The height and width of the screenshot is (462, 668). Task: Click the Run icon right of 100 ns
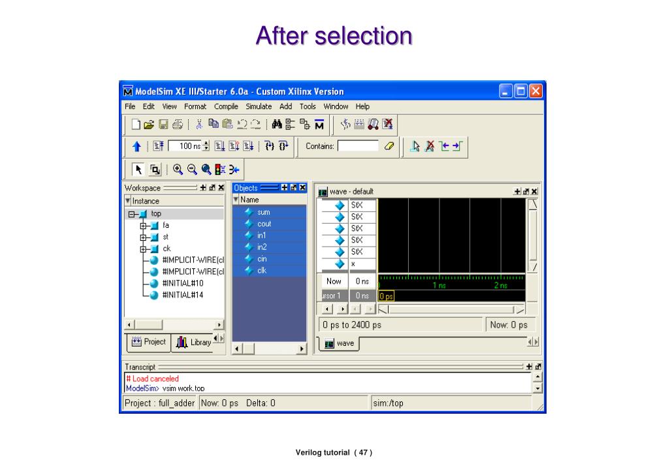[x=219, y=146]
